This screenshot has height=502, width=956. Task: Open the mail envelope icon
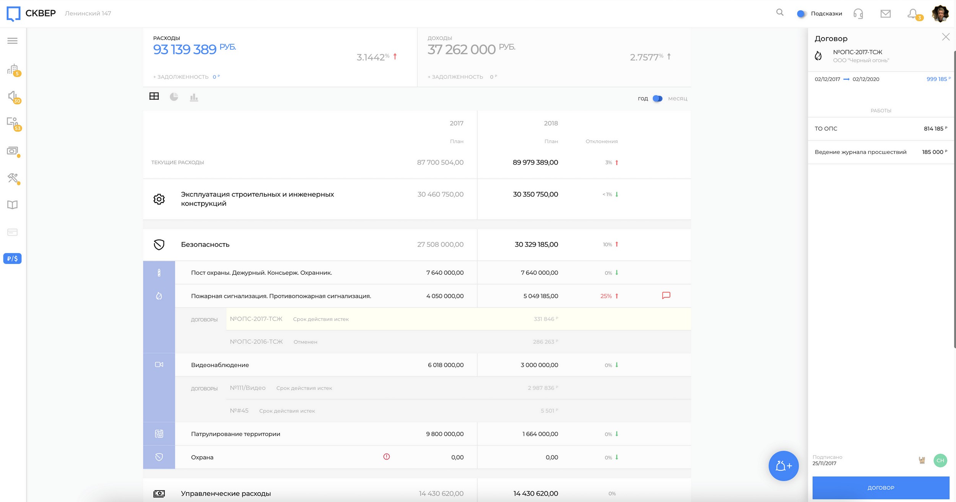[885, 14]
